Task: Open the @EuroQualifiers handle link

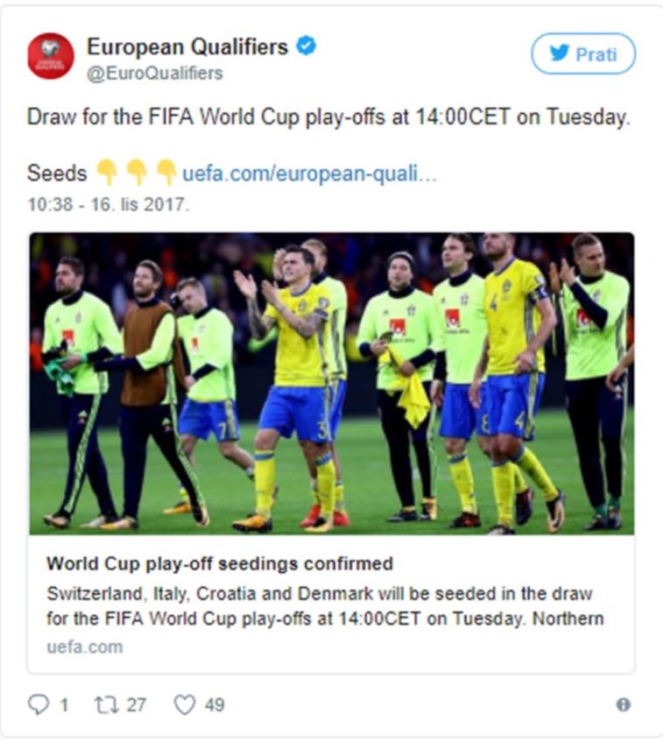Action: click(x=154, y=74)
